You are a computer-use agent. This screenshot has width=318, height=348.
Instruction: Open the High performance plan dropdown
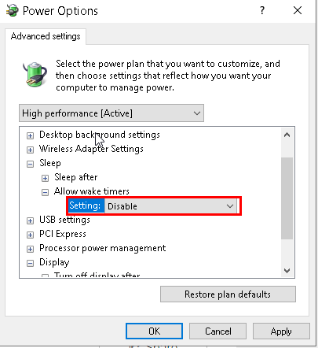[111, 113]
